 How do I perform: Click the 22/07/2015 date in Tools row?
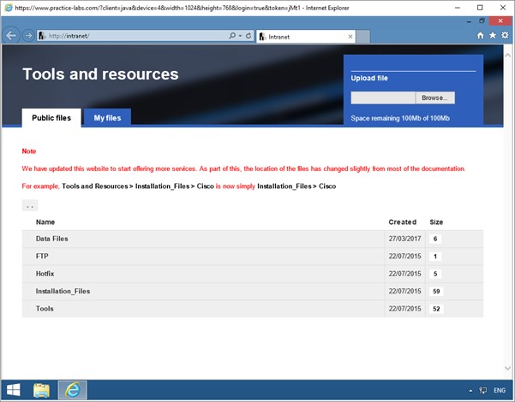click(404, 309)
